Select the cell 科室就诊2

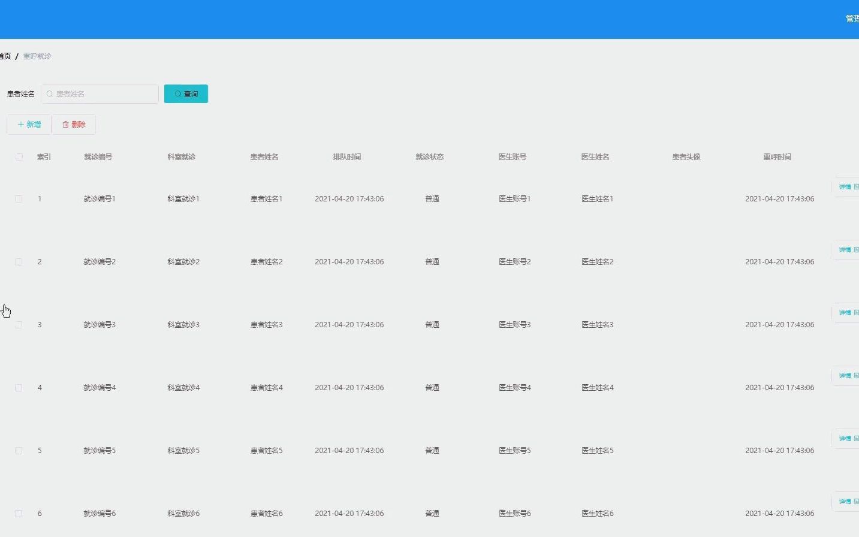tap(183, 262)
